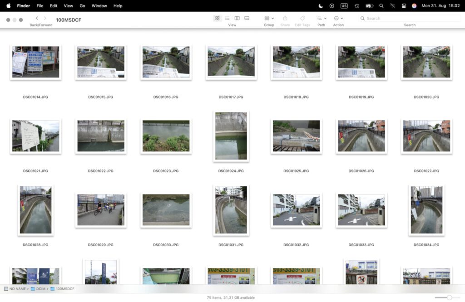Click the file name label DSC01029.JPG

click(101, 245)
